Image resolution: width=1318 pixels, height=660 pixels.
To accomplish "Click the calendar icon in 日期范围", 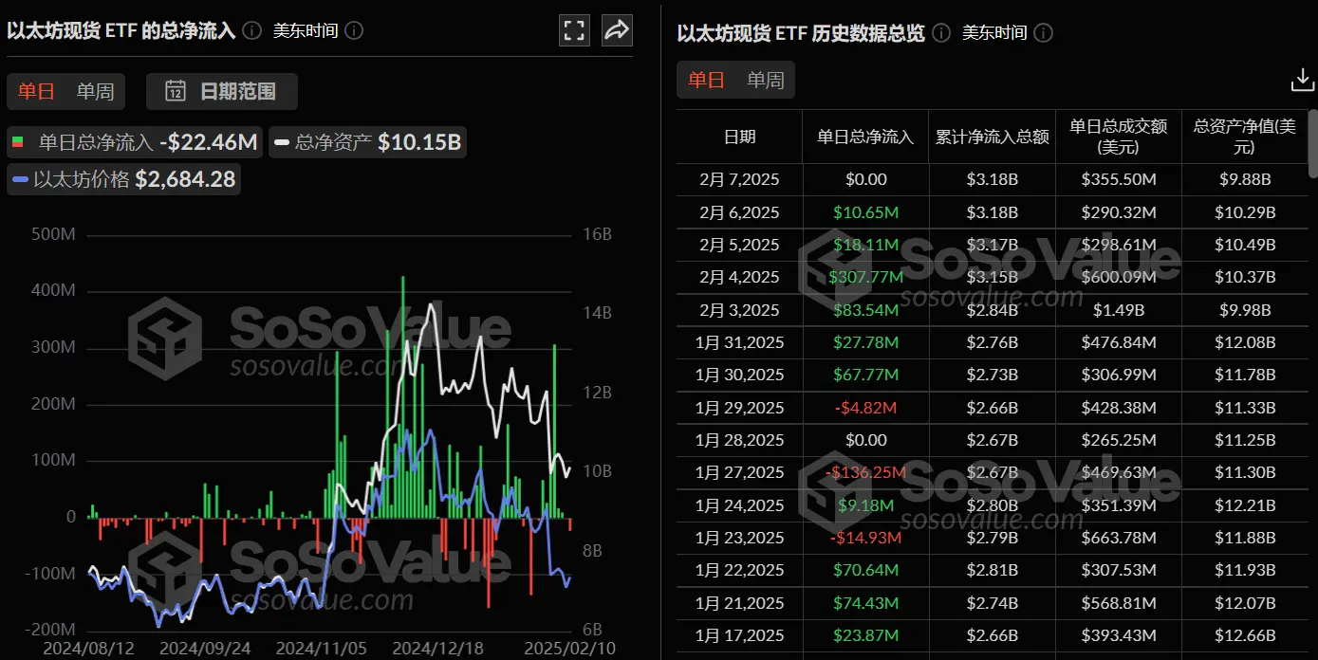I will point(176,91).
